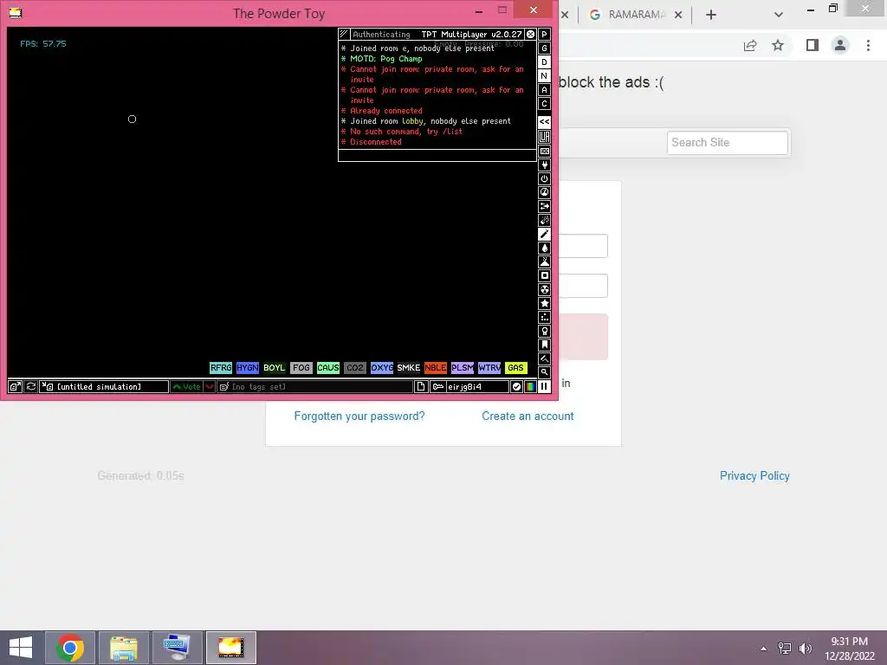Select the NBLE element
Screen dimensions: 887x665
click(436, 368)
